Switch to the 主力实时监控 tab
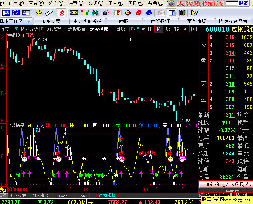Image resolution: width=253 pixels, height=204 pixels. tap(88, 21)
